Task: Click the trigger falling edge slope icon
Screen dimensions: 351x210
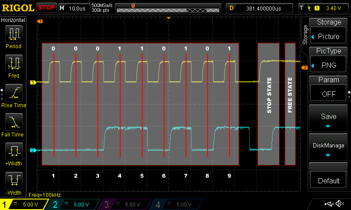Action: pyautogui.click(x=309, y=8)
